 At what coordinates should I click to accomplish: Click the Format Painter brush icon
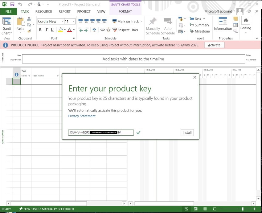click(x=29, y=31)
